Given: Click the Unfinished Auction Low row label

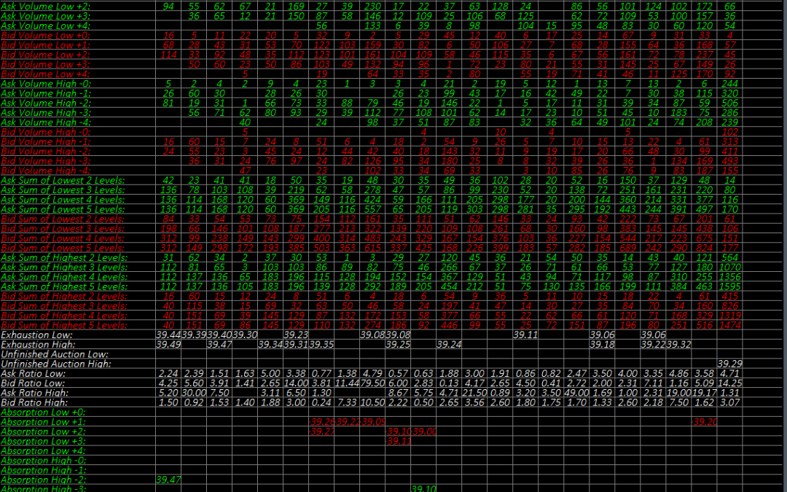Looking at the screenshot, I should 55,354.
